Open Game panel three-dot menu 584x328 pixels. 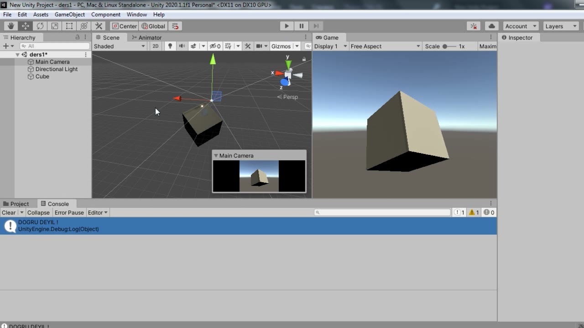click(x=491, y=37)
